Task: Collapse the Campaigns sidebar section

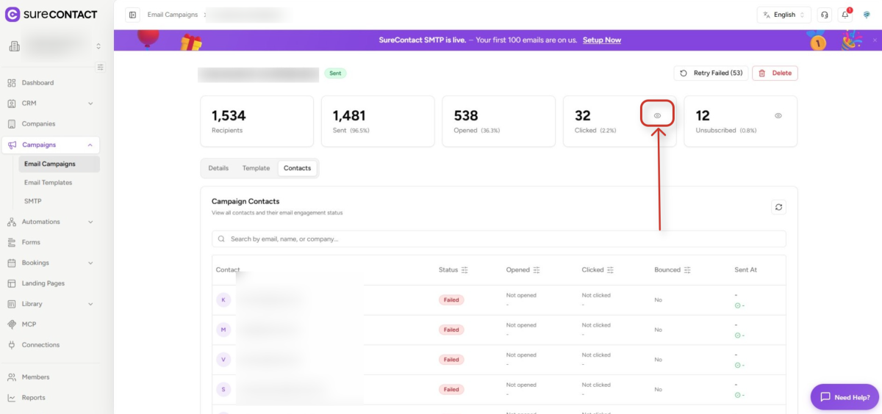Action: pos(90,145)
